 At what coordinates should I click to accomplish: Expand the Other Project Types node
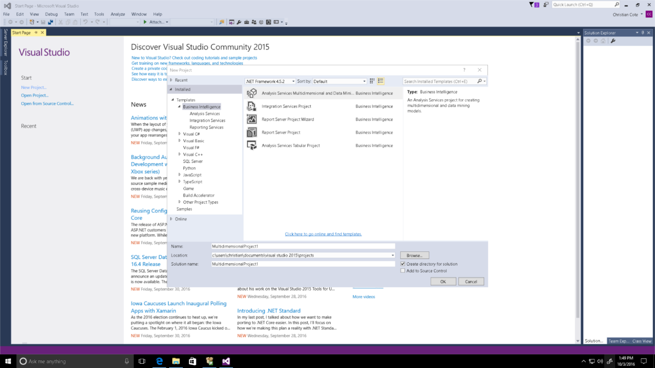(180, 202)
